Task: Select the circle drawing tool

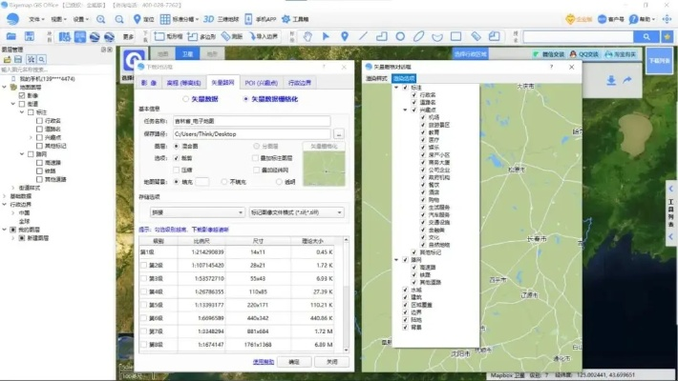Action: click(x=400, y=36)
